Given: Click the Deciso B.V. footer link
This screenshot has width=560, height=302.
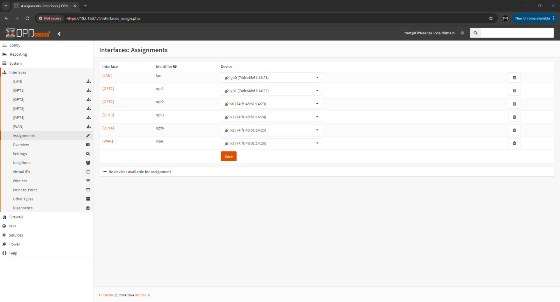Looking at the screenshot, I should coord(142,295).
